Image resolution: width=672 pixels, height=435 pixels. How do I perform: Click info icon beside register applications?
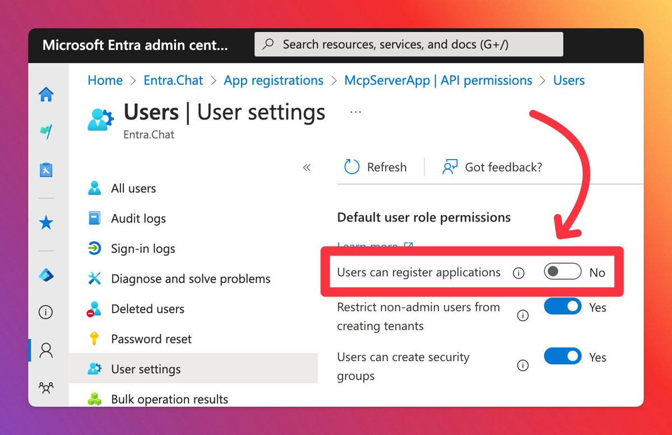click(519, 273)
